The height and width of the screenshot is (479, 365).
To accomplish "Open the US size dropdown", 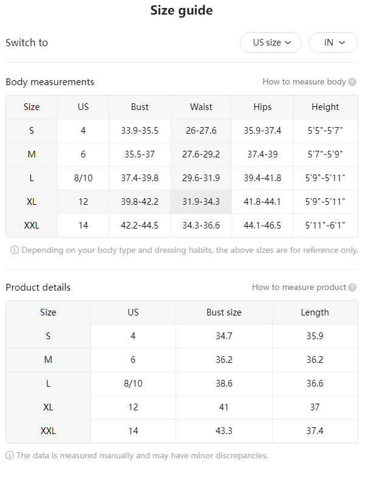I will point(271,43).
